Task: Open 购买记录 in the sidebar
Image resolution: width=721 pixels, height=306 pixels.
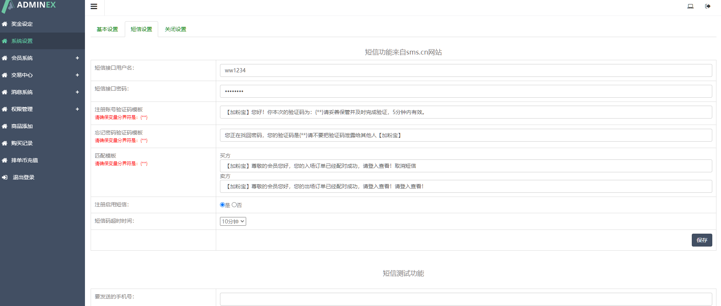Action: [22, 143]
